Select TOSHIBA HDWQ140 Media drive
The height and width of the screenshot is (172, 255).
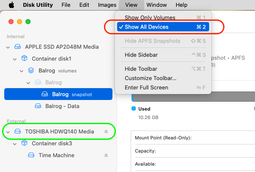[x=58, y=131]
